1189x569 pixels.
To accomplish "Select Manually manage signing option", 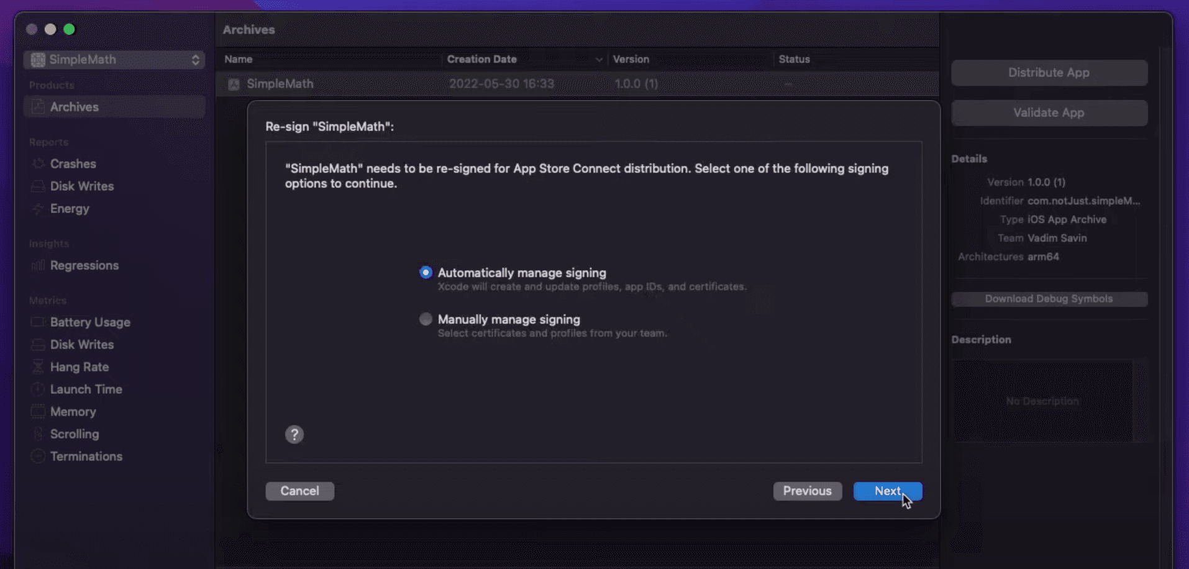I will pyautogui.click(x=426, y=319).
